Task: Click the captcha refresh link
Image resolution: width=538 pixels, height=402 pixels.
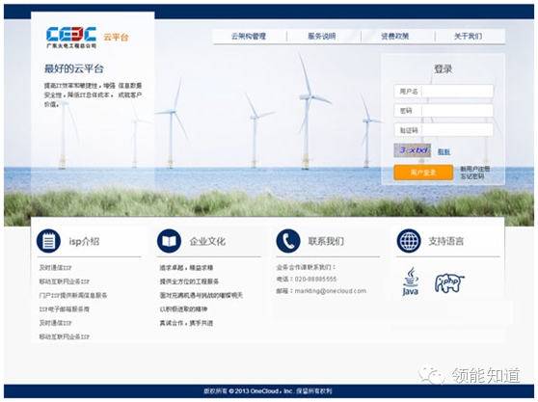Action: coord(444,151)
